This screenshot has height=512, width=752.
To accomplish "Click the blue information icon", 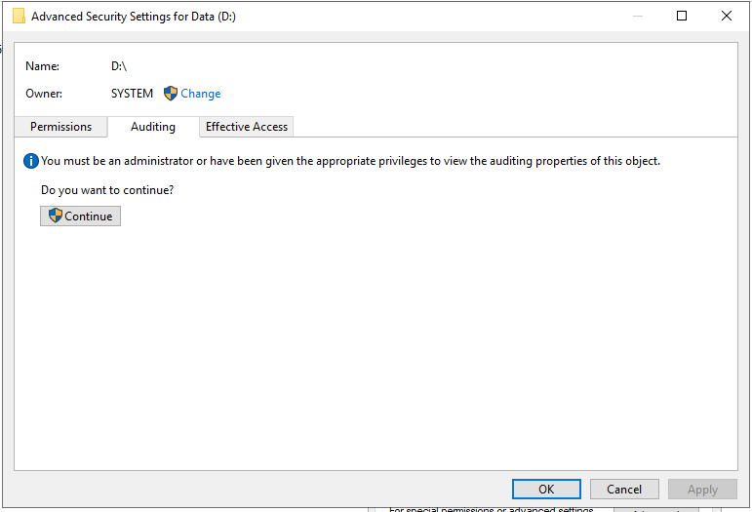I will coord(30,161).
